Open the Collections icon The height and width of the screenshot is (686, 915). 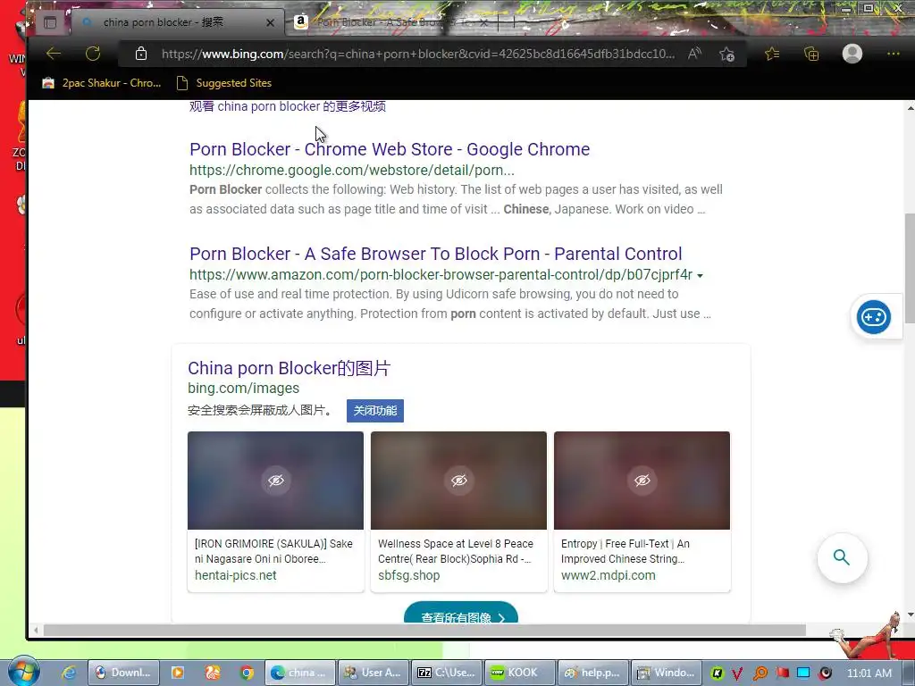click(x=811, y=54)
